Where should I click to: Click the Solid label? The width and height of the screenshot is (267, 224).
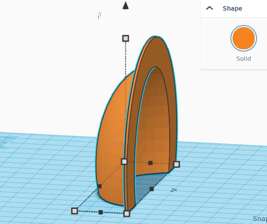coord(244,59)
